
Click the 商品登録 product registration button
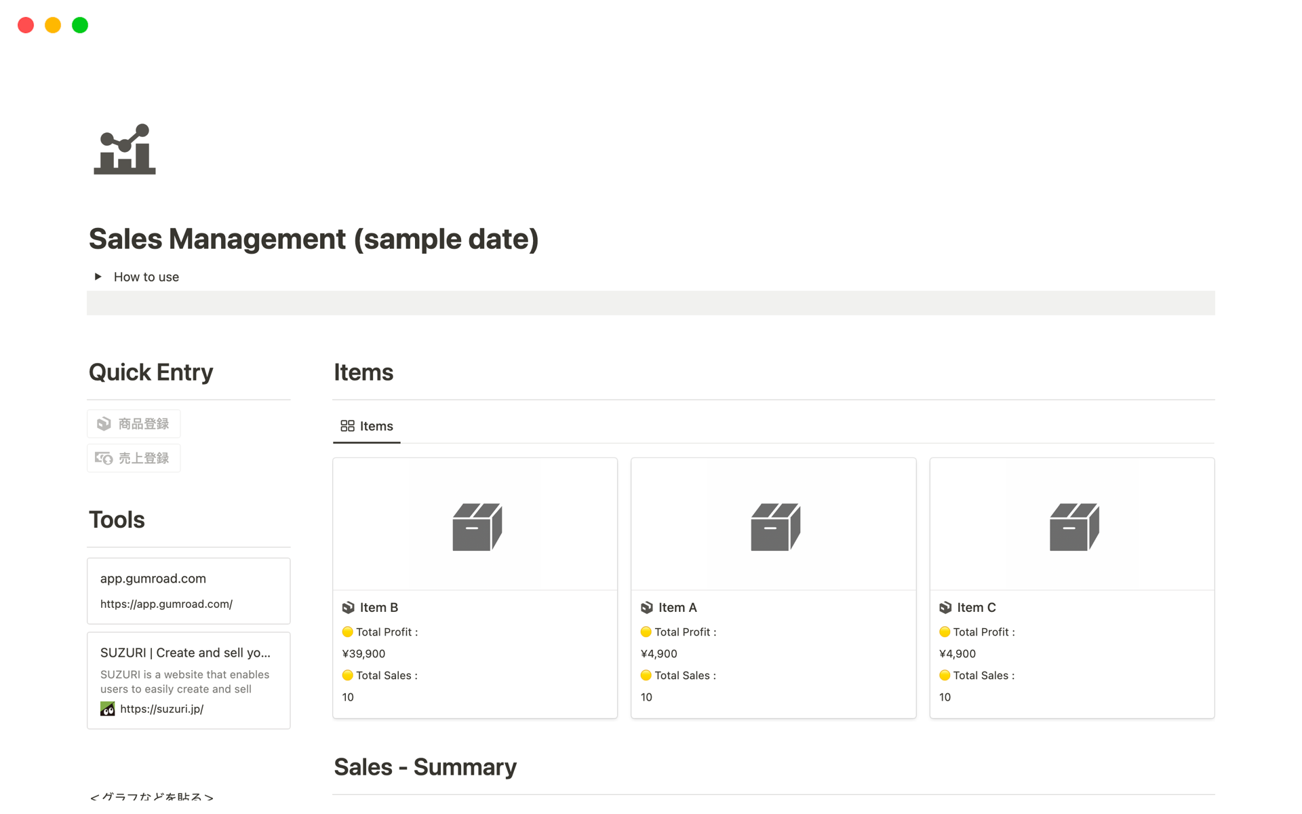[134, 424]
